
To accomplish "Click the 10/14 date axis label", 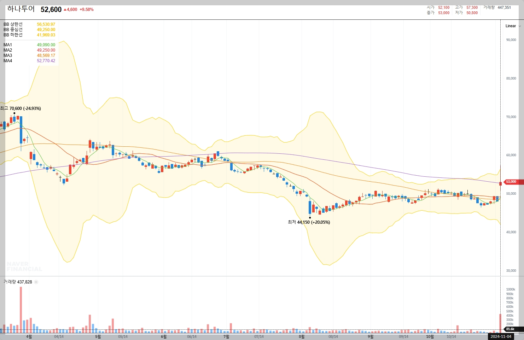I will [451, 336].
